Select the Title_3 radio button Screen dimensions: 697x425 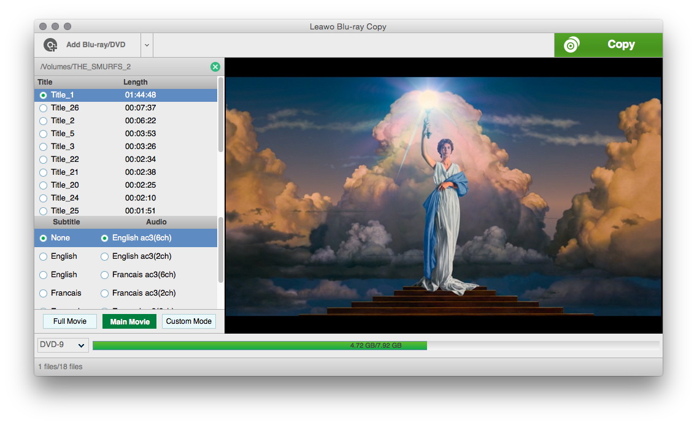[x=43, y=147]
